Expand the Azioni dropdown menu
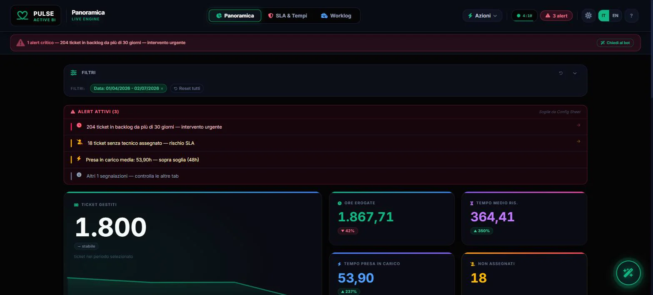This screenshot has height=295, width=653. pos(482,16)
